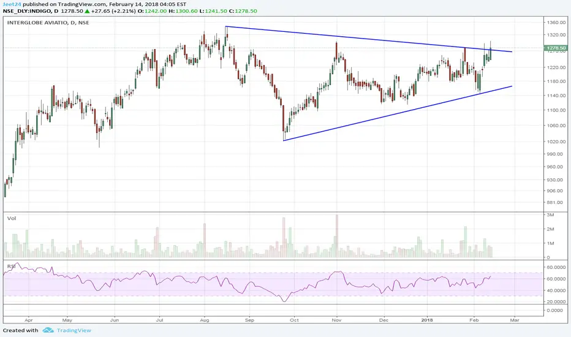The image size is (571, 337).
Task: Click the 2M volume axis label
Action: pos(550,229)
